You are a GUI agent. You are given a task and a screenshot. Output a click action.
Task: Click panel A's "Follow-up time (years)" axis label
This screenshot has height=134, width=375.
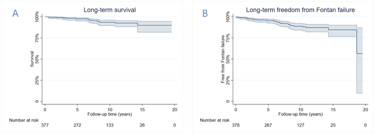[110, 114]
